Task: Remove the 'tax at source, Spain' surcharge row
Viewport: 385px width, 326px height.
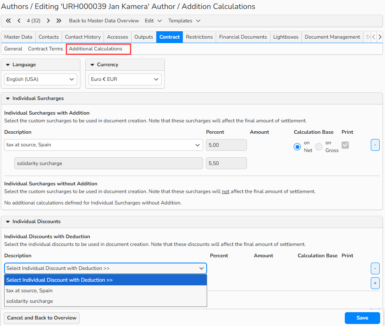Action: pyautogui.click(x=375, y=145)
